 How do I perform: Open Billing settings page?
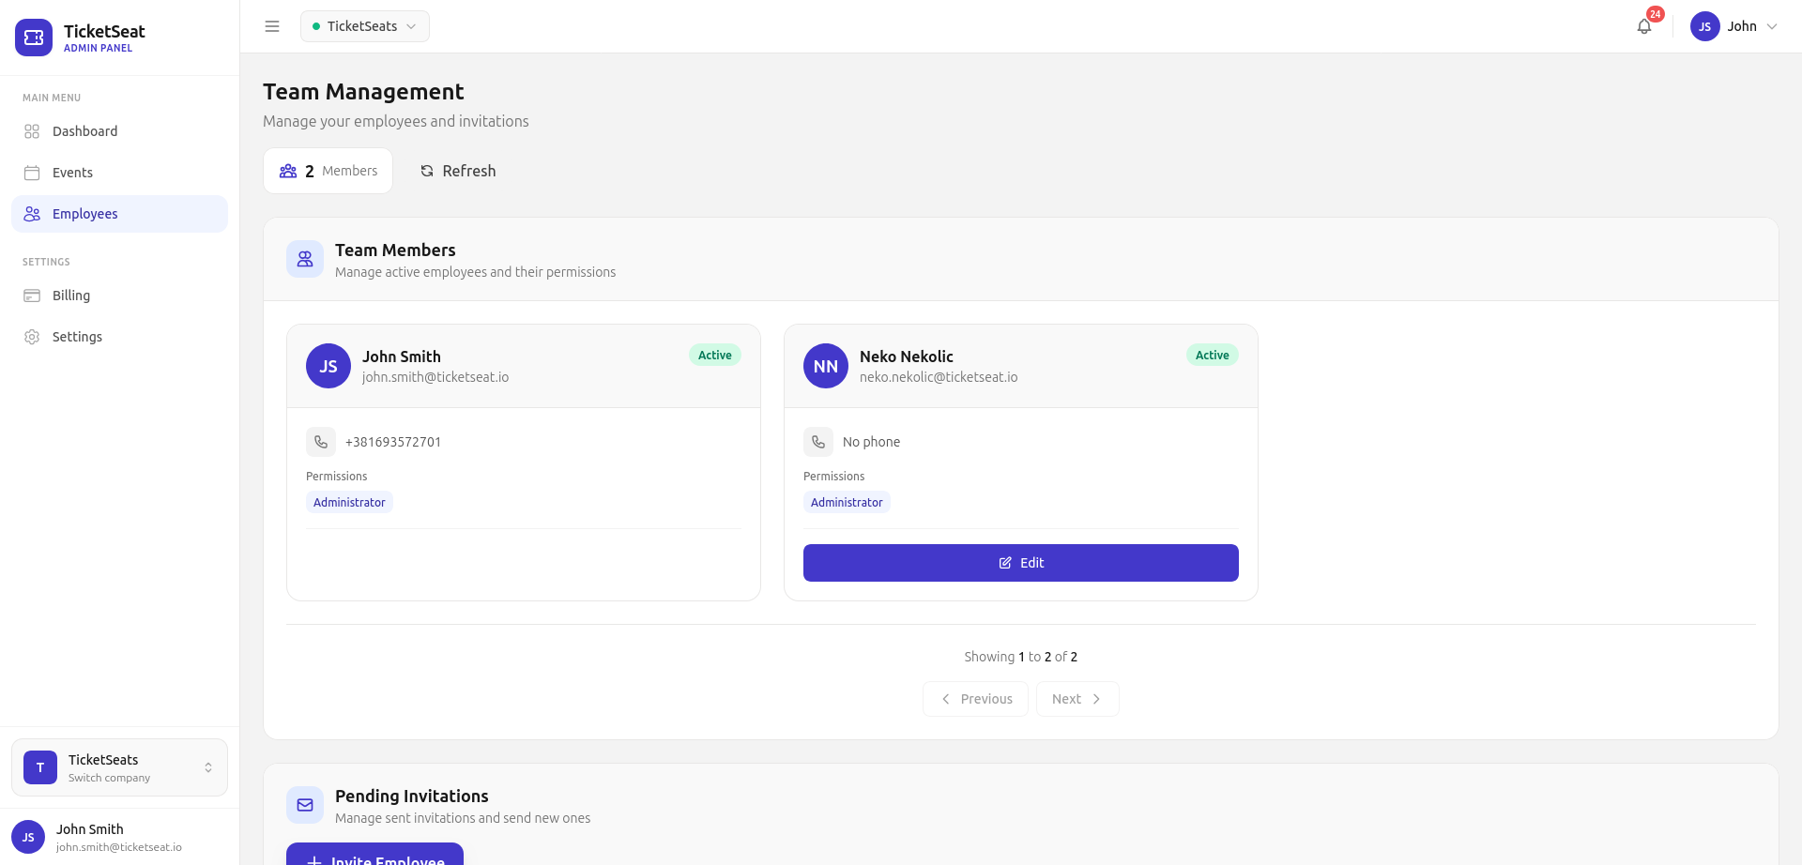pyautogui.click(x=119, y=296)
